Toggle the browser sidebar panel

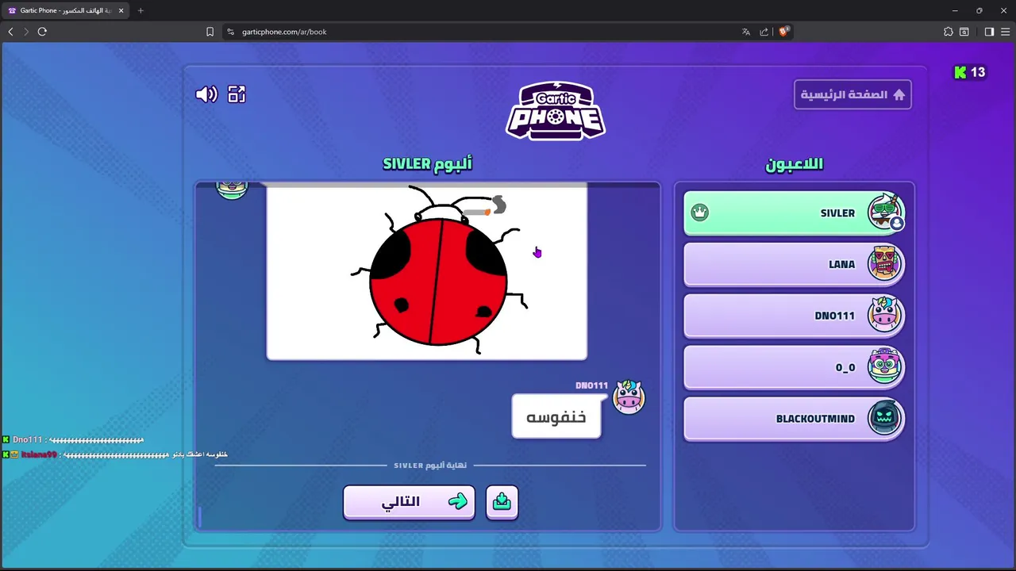pyautogui.click(x=989, y=32)
